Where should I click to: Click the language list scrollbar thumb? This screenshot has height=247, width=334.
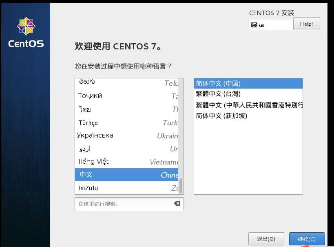(x=181, y=186)
